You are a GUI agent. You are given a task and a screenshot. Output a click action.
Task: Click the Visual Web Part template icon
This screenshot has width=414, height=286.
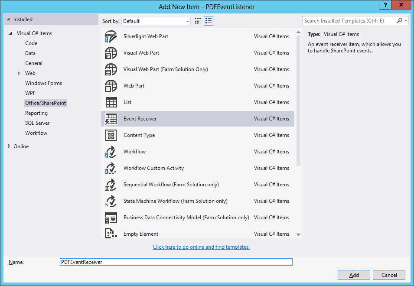tap(111, 53)
